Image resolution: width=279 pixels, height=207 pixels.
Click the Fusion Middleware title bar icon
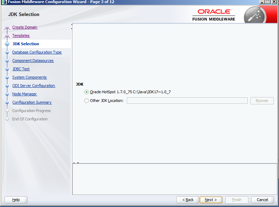click(3, 2)
